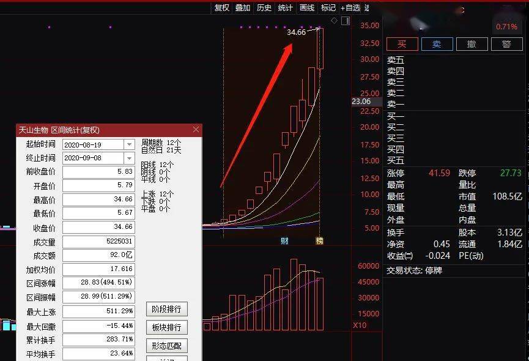Click the 榜 ranking marker icon
This screenshot has height=361, width=529.
pos(319,240)
